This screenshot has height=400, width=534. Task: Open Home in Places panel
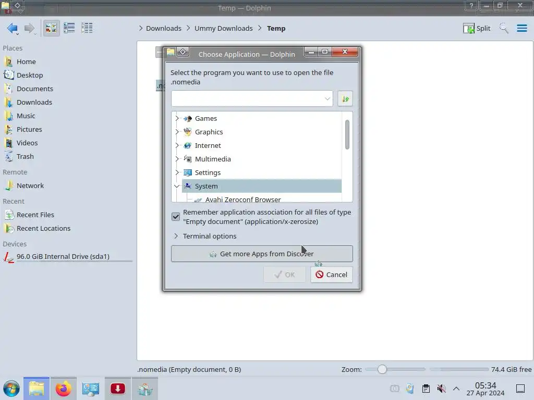click(x=26, y=61)
